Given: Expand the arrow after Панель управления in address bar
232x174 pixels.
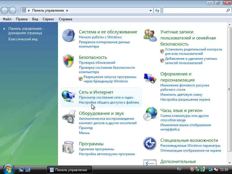Looking at the screenshot, I should pos(67,10).
